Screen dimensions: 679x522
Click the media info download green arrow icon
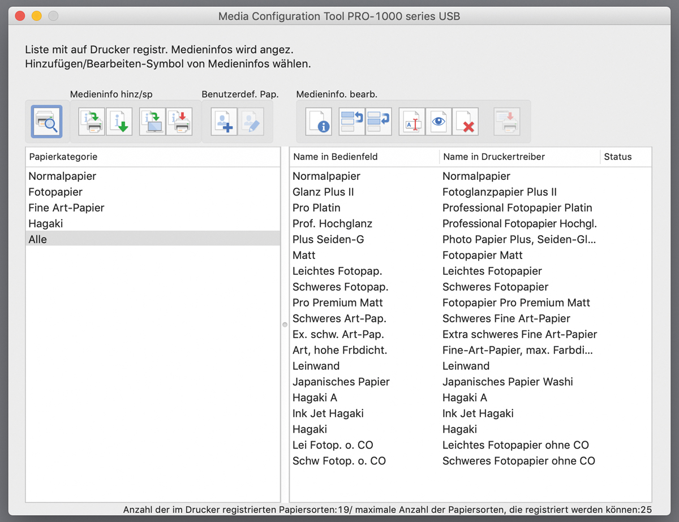tap(119, 122)
